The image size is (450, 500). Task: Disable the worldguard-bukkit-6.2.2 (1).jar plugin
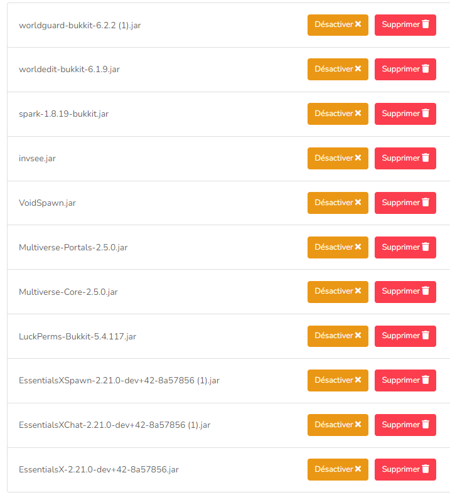338,25
